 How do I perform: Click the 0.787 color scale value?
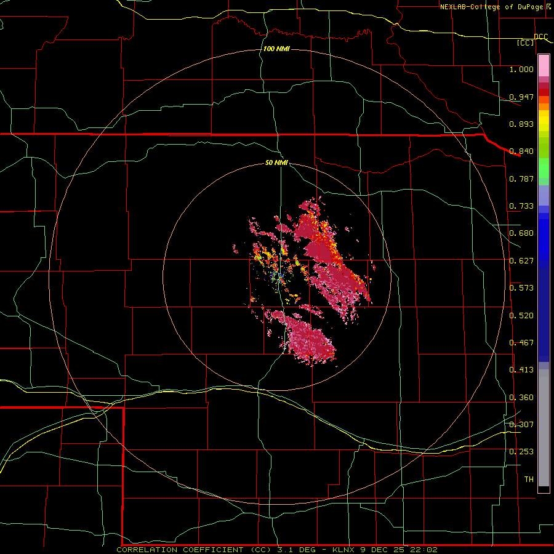point(521,179)
